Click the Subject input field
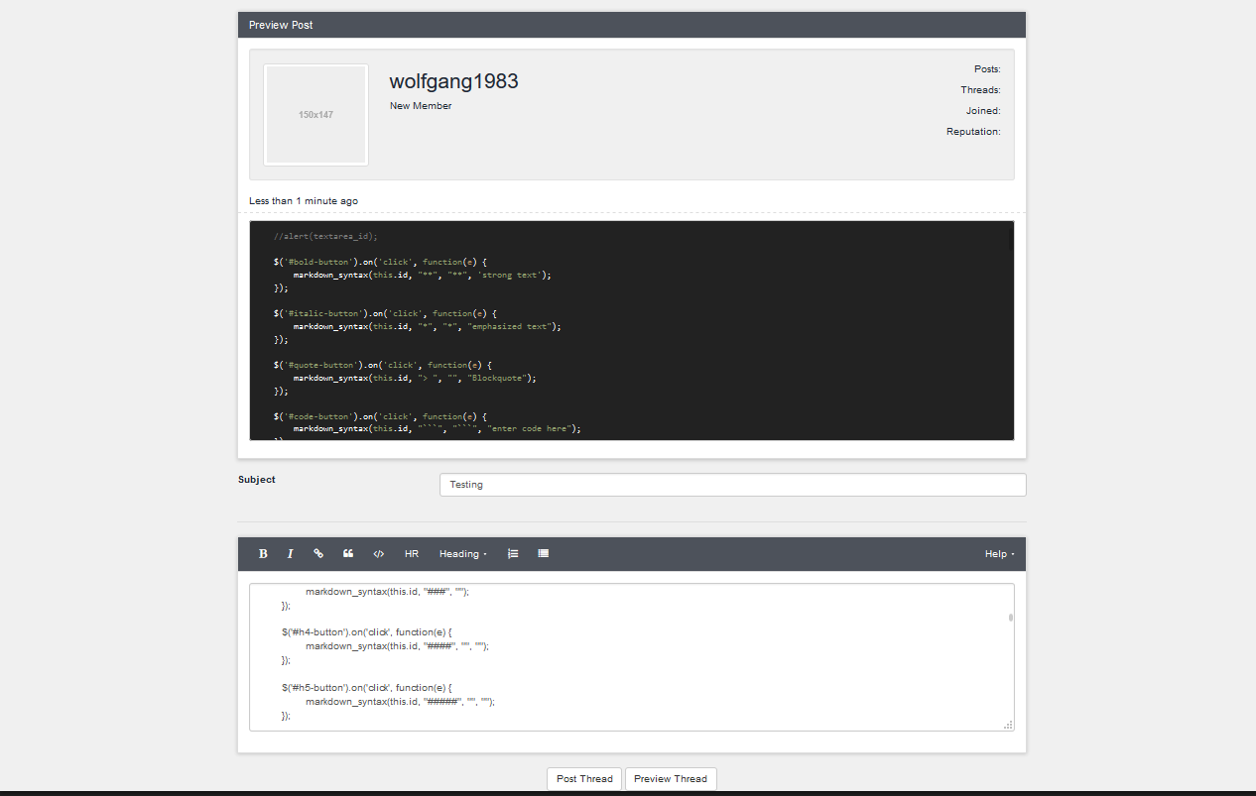Screen dimensions: 1256x796 coord(733,485)
